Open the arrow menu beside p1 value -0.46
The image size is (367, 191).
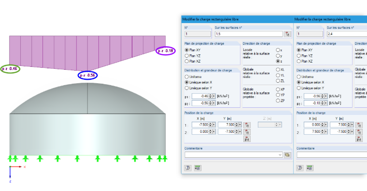[x=214, y=96]
